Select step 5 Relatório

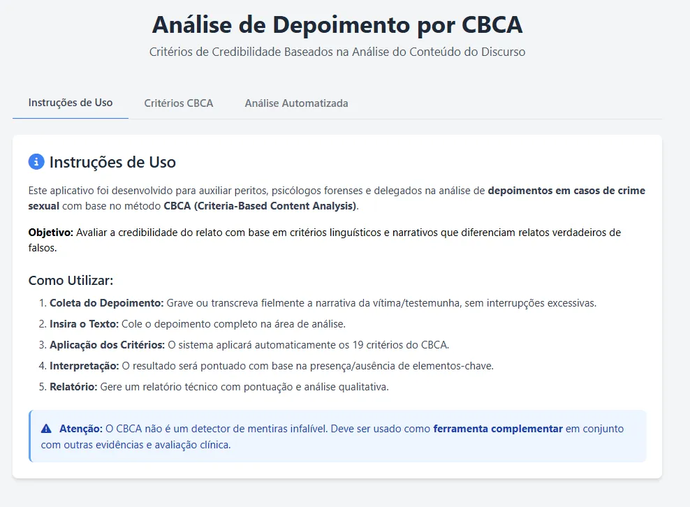[73, 387]
